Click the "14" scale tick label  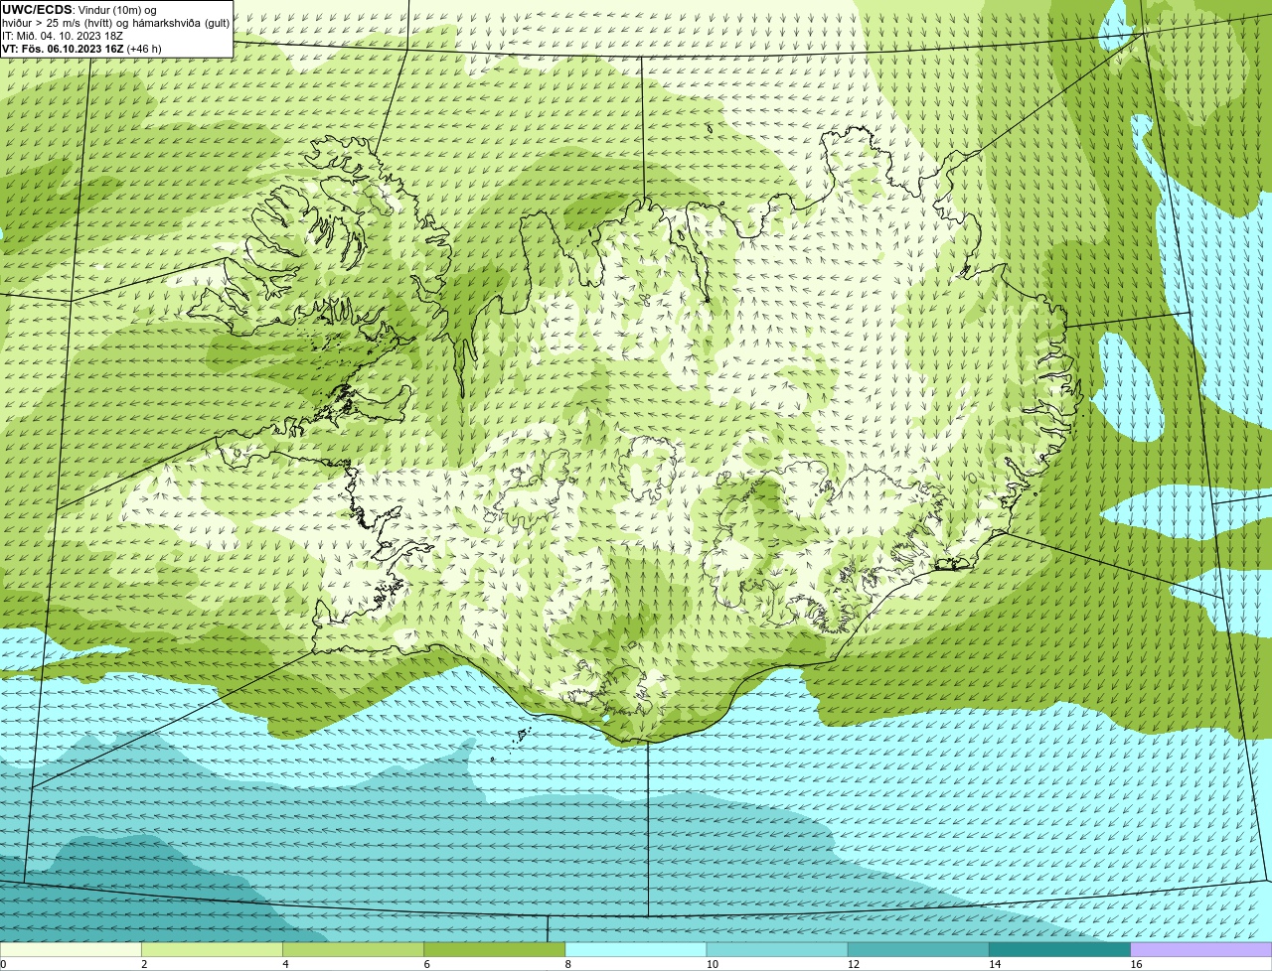[995, 964]
